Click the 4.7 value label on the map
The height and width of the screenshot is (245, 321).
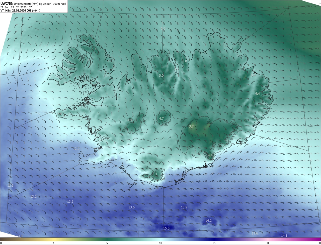tap(162, 118)
